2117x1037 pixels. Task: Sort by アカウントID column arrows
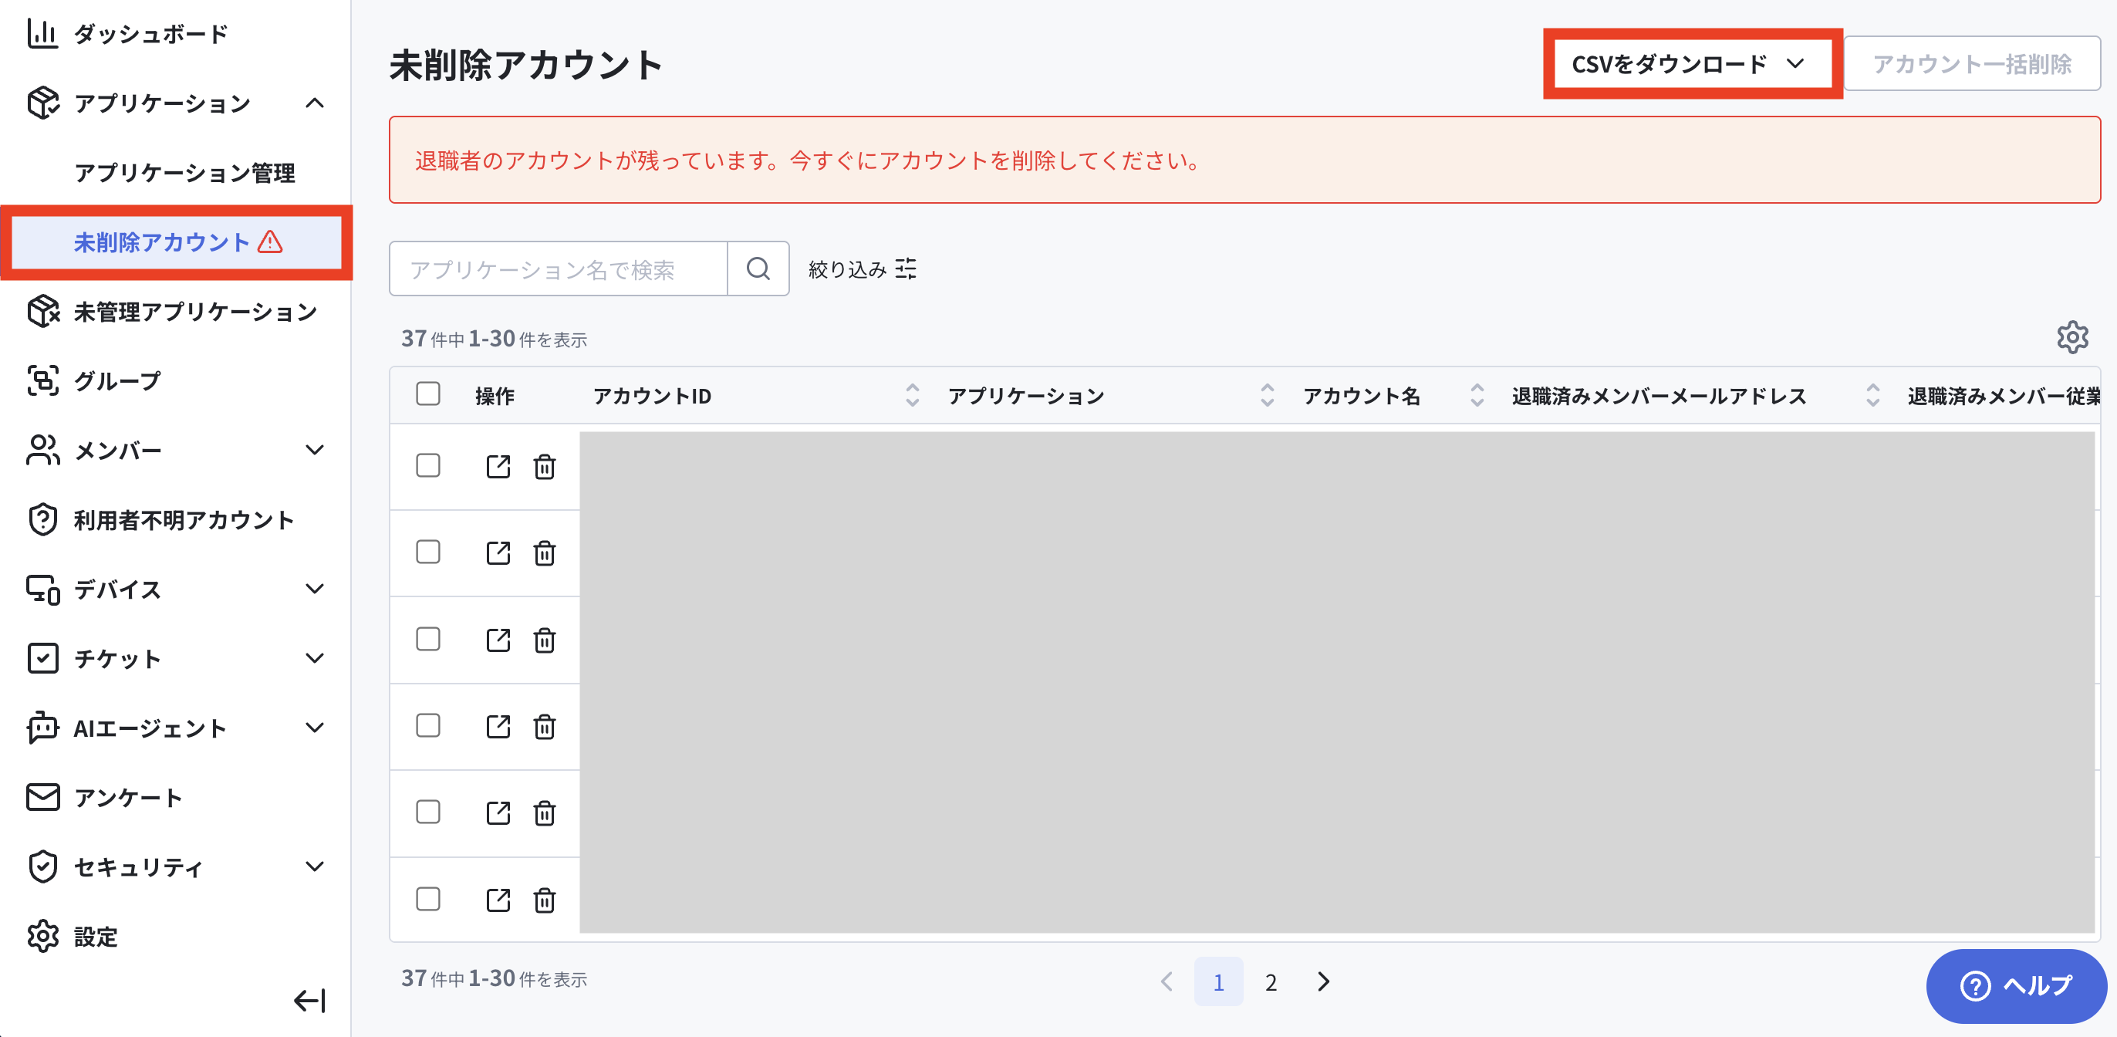pos(912,395)
